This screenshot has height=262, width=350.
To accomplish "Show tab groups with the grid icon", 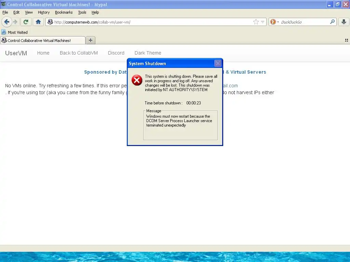I will click(x=347, y=40).
